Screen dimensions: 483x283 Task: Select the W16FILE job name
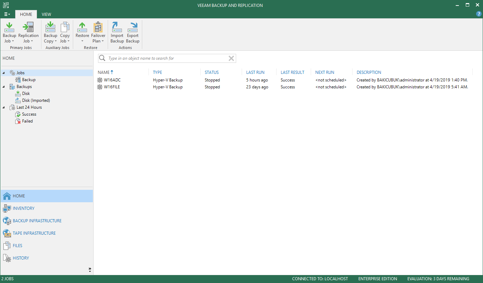112,87
